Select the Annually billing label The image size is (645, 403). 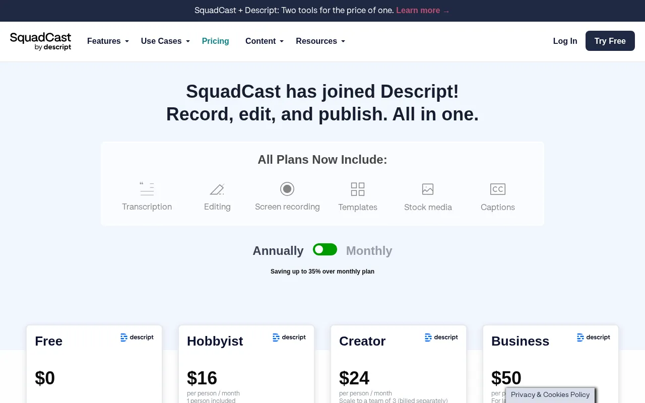click(278, 251)
